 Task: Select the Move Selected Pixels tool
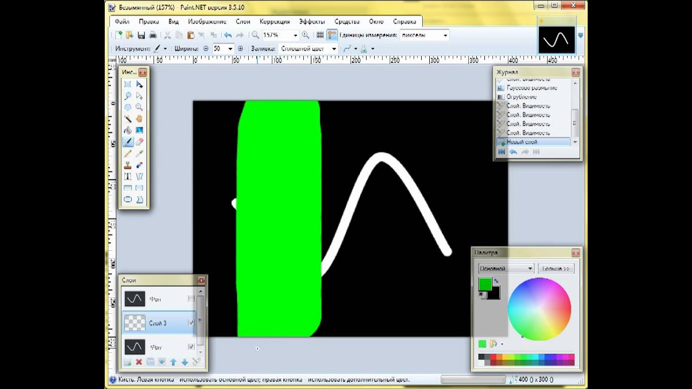pyautogui.click(x=139, y=84)
